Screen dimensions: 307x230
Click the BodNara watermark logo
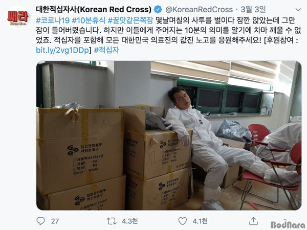point(288,224)
